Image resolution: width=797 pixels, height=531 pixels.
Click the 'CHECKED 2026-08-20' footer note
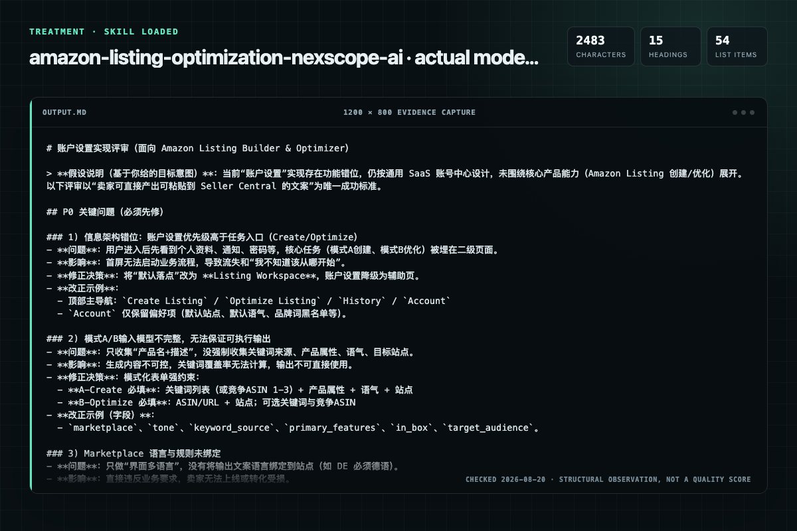click(608, 479)
